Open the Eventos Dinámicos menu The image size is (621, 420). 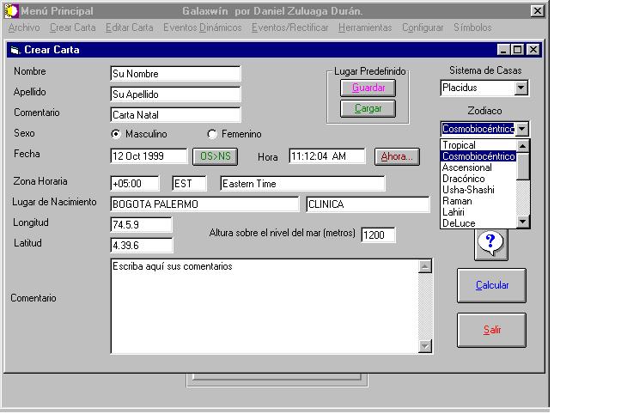(203, 27)
